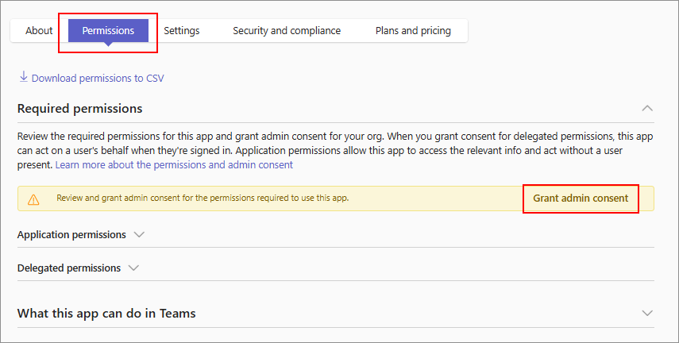
Task: Click Download permissions to CSV link text
Action: point(98,78)
